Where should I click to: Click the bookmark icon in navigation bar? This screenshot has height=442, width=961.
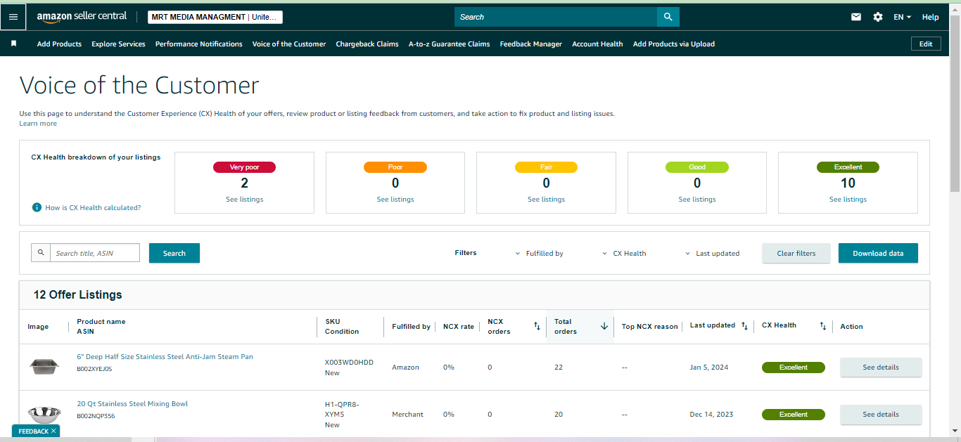[x=13, y=44]
